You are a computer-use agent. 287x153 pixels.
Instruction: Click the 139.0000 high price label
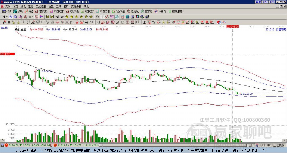(x=46, y=71)
